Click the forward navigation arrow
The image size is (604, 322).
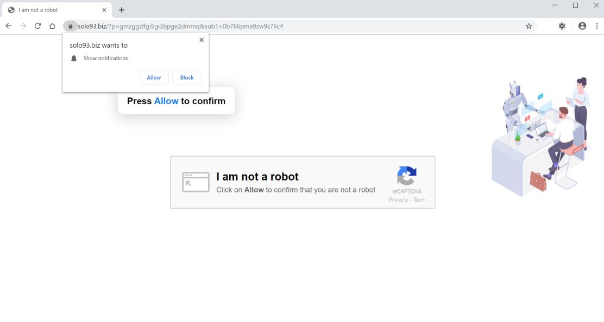coord(23,25)
